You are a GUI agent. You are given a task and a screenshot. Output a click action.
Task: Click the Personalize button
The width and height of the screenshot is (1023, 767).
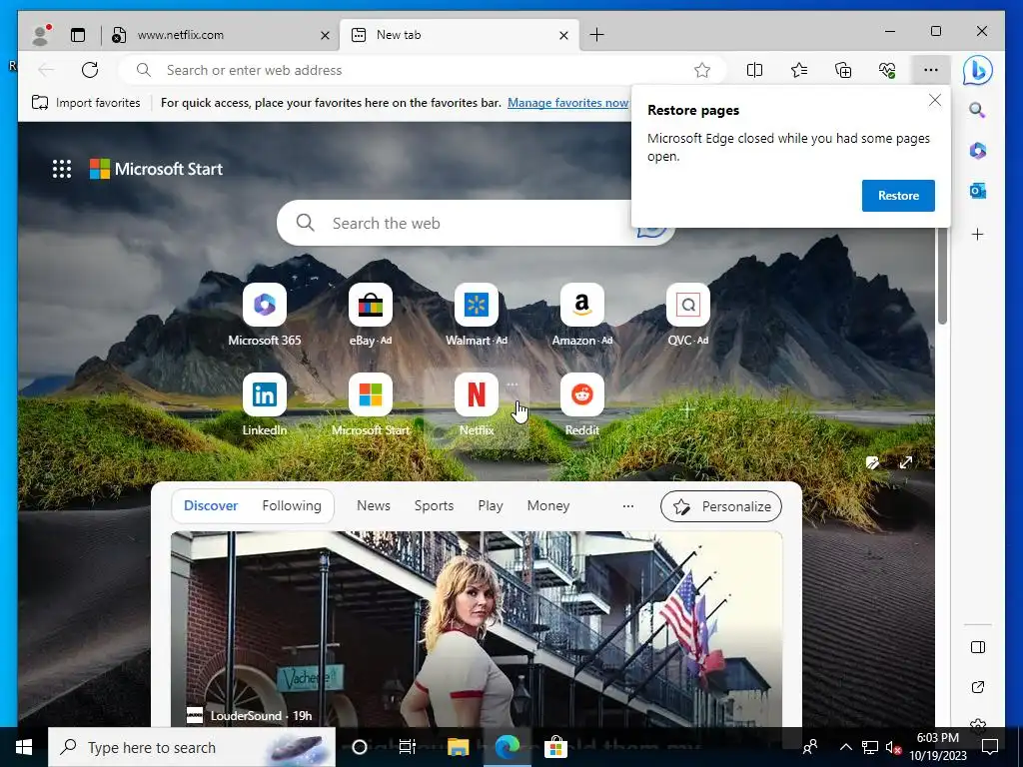(721, 506)
